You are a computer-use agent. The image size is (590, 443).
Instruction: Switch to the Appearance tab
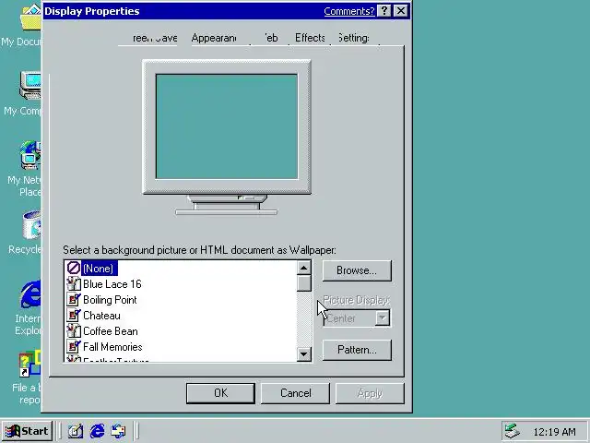[x=214, y=38]
